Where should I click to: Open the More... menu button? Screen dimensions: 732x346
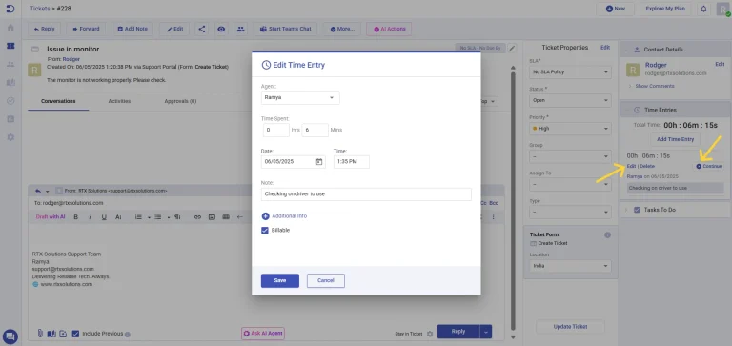[x=342, y=29]
